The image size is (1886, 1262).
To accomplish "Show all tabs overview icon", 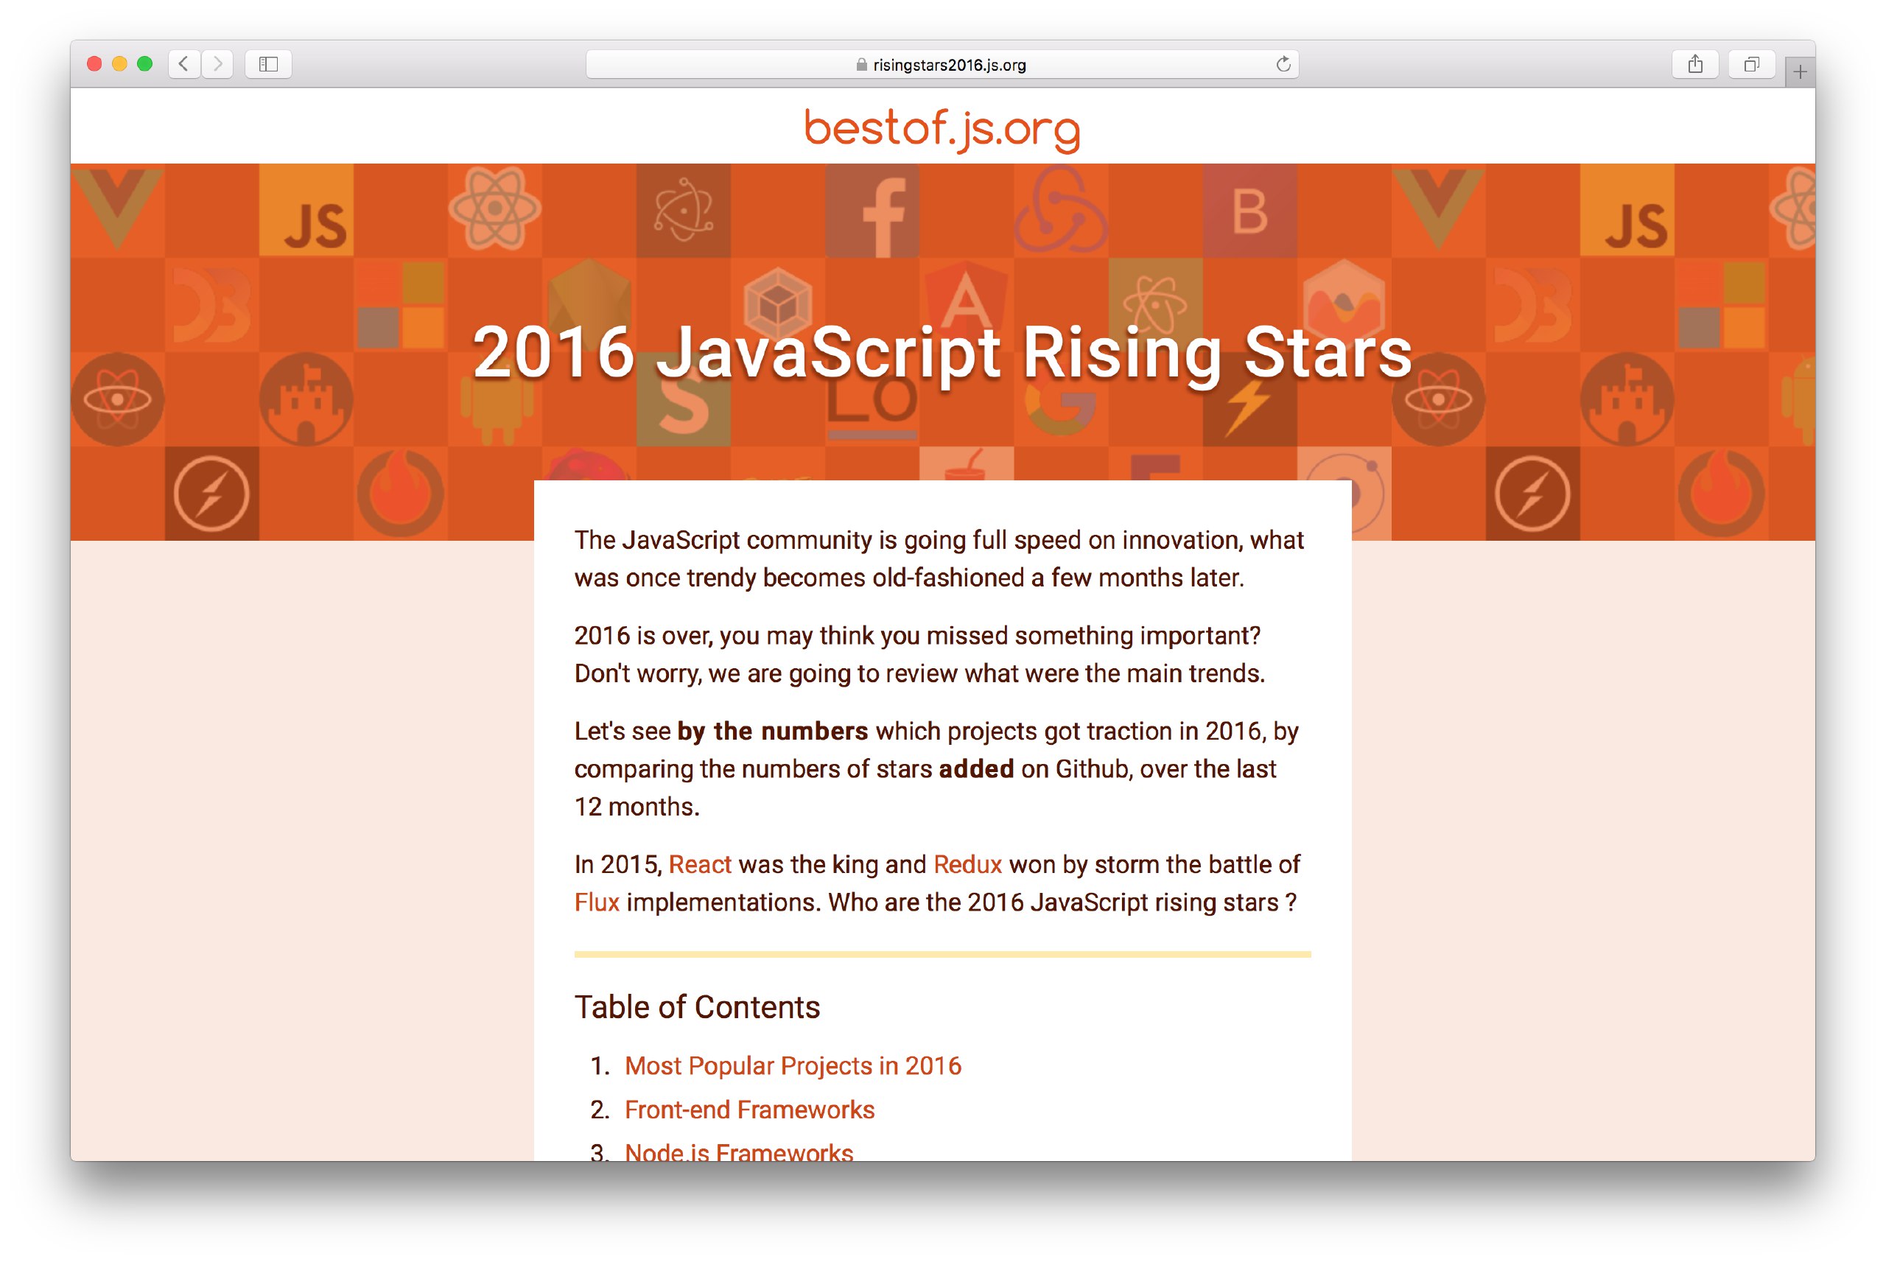I will (1751, 63).
